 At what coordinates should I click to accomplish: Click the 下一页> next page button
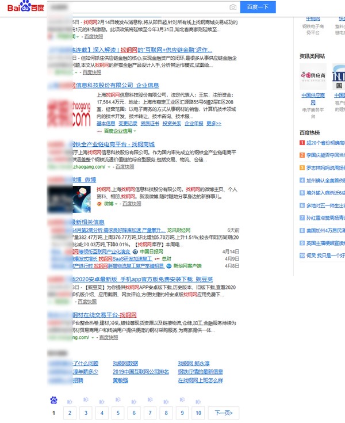[x=224, y=413]
